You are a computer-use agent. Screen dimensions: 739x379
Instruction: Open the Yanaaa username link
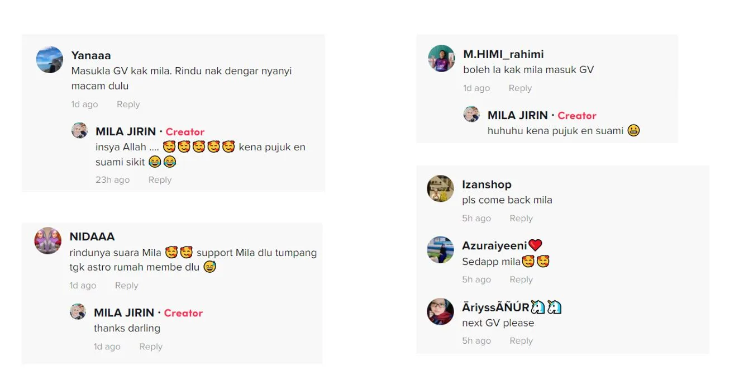91,55
